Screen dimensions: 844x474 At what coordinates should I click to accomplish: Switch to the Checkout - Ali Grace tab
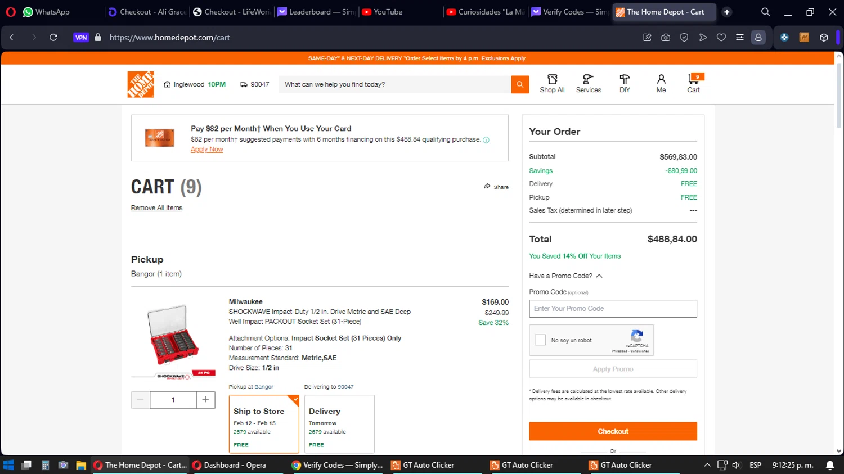(147, 12)
